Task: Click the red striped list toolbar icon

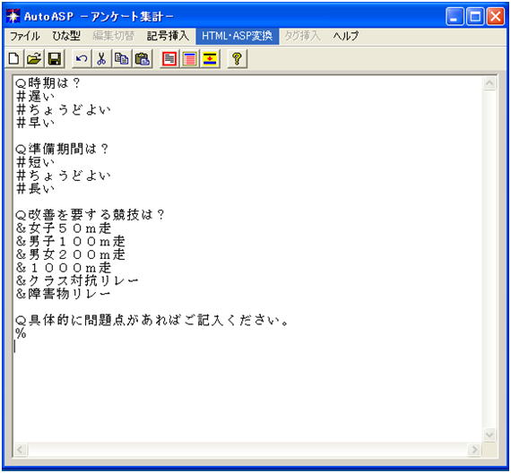Action: (x=189, y=59)
